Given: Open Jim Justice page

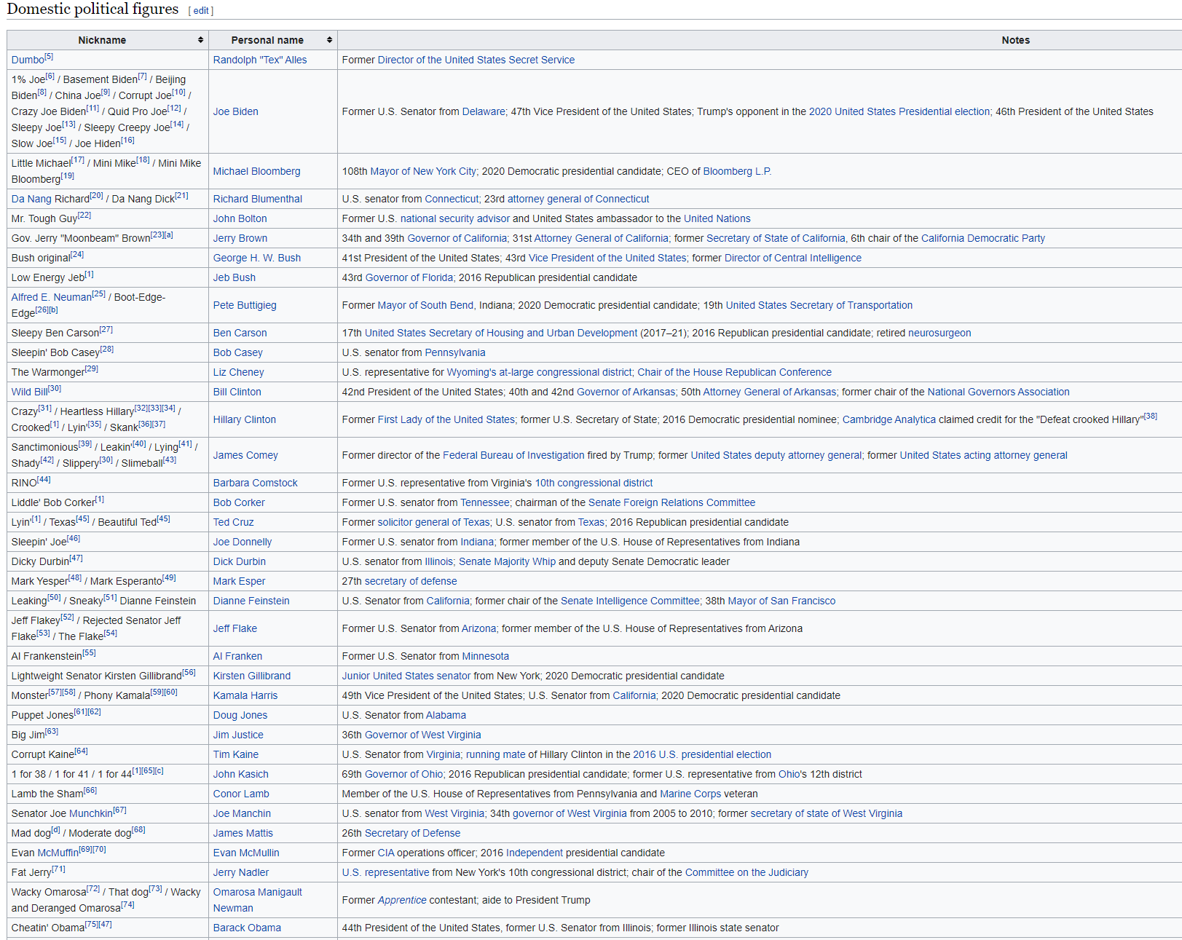Looking at the screenshot, I should [238, 735].
